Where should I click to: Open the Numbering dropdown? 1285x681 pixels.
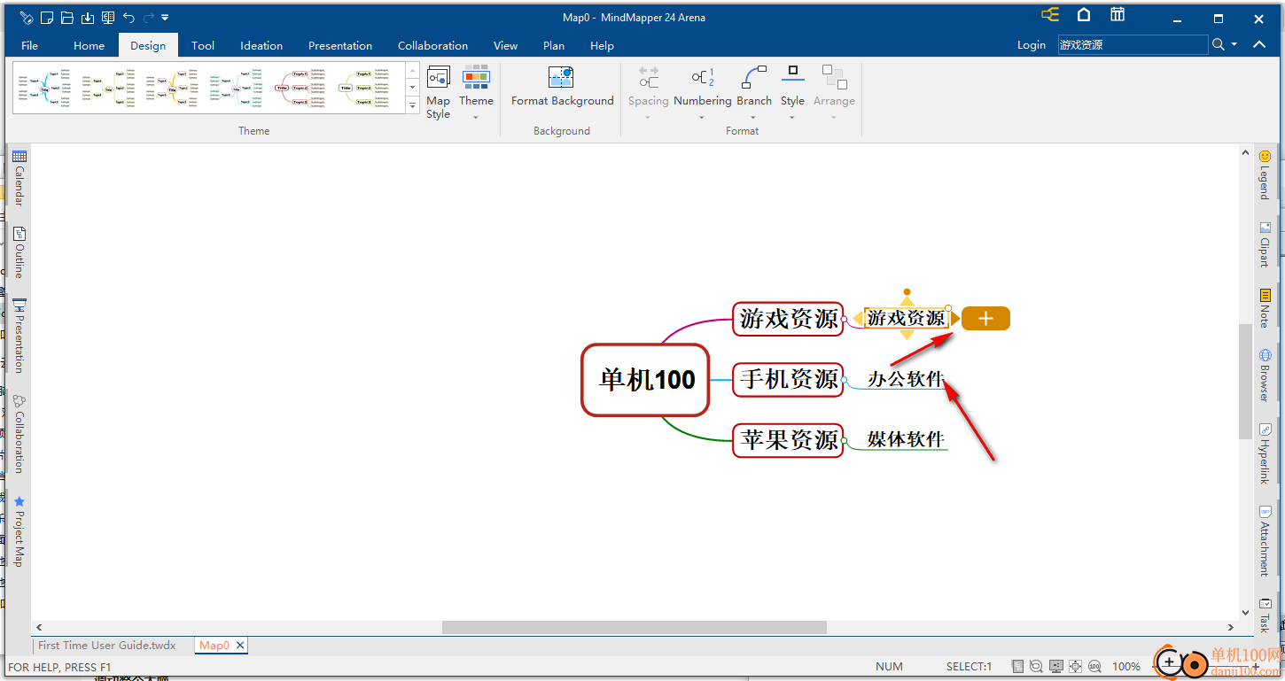(x=702, y=92)
